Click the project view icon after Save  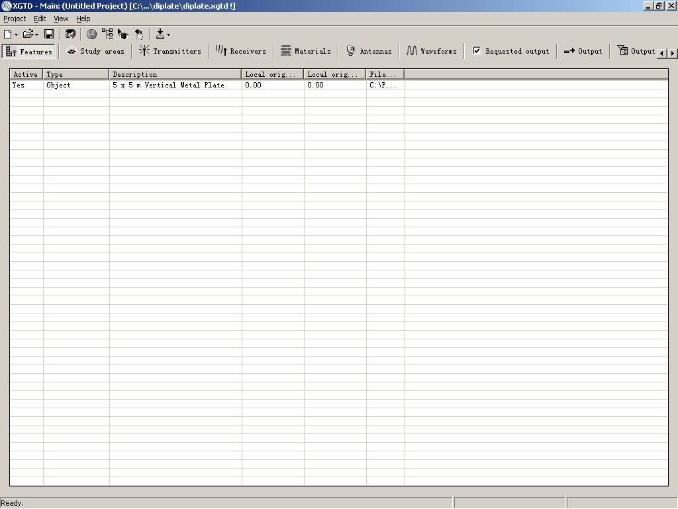tap(70, 34)
